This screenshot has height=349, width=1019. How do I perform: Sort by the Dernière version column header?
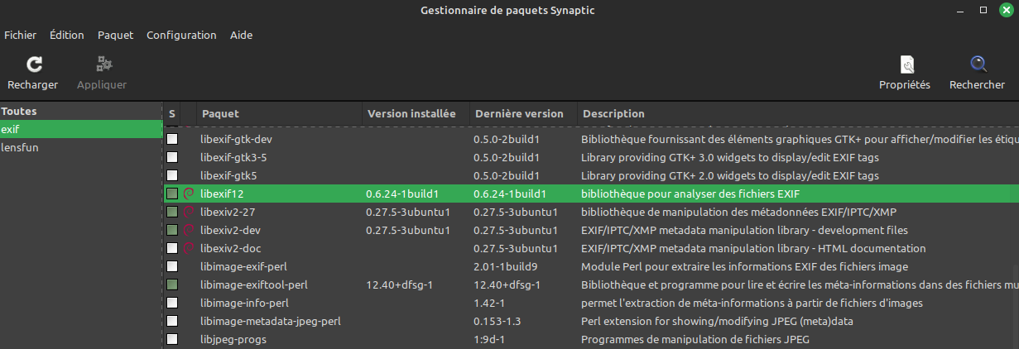518,113
